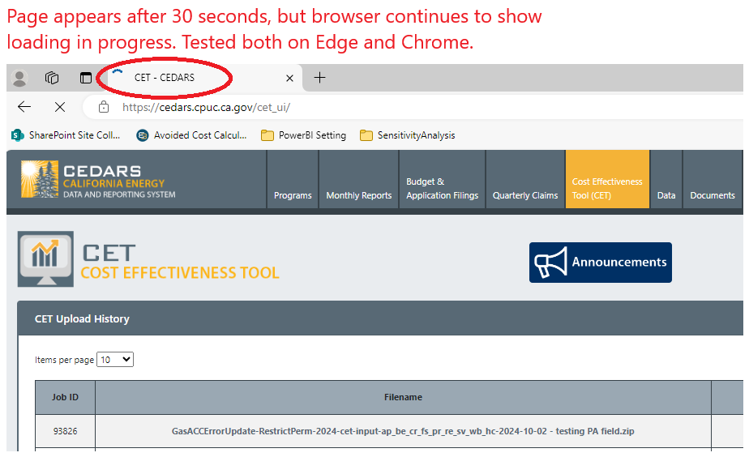Open a new browser tab
Screen dimensions: 749x457
pyautogui.click(x=320, y=78)
